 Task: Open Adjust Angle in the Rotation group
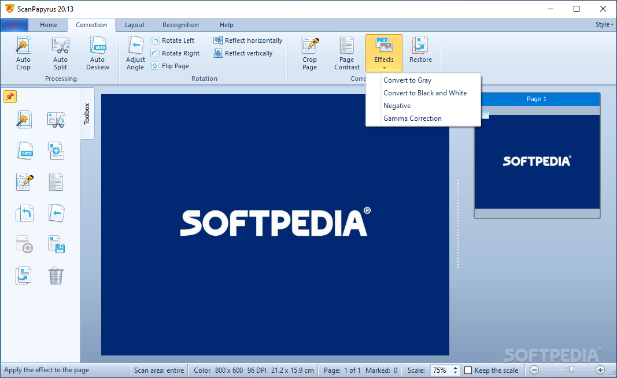pos(135,53)
